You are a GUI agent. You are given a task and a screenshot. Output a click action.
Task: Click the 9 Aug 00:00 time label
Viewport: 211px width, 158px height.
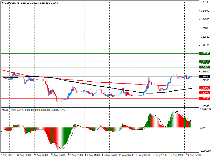(41, 155)
